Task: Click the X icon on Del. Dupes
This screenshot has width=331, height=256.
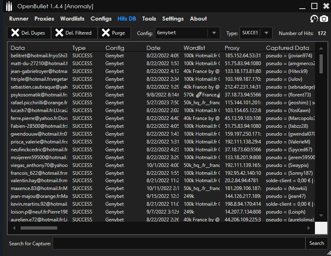Action: 15,33
